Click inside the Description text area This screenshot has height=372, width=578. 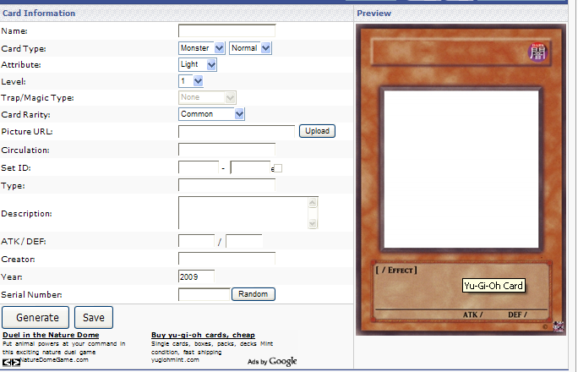click(243, 213)
